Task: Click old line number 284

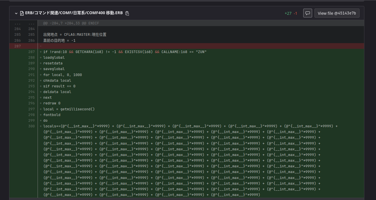Action: pyautogui.click(x=17, y=29)
